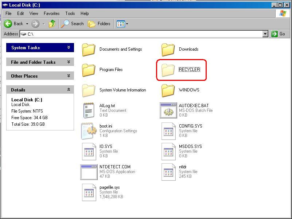Select the AUTOEXEC.BAT batch file icon
The width and height of the screenshot is (292, 219).
tap(168, 110)
